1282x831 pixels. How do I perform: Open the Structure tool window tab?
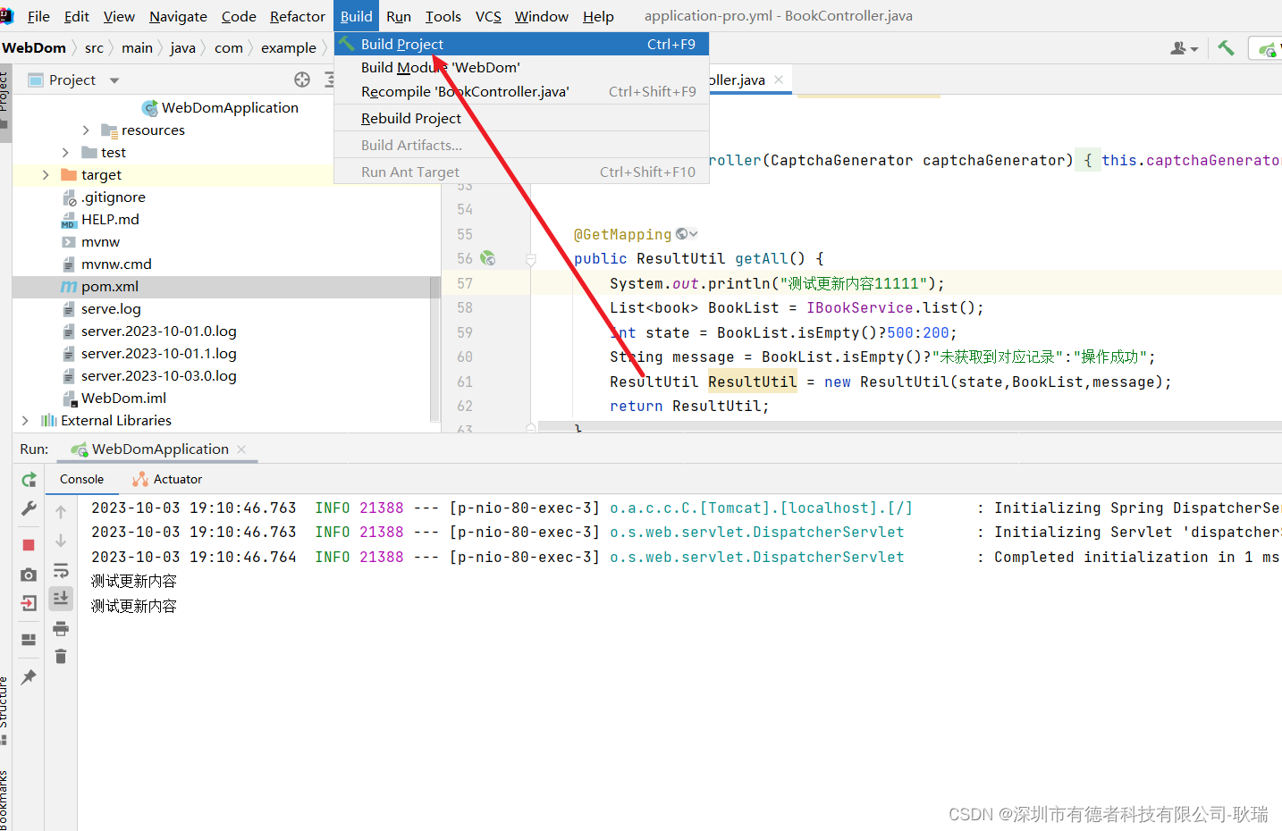(x=4, y=710)
